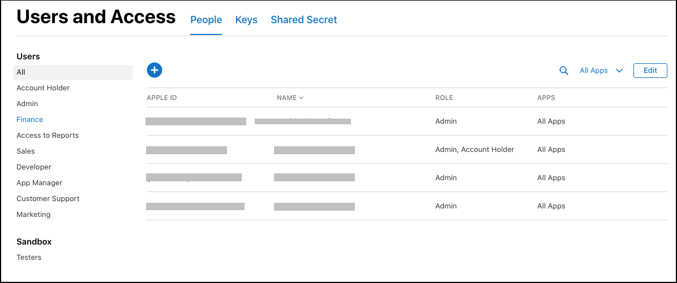Open search with the magnifier icon

click(564, 71)
